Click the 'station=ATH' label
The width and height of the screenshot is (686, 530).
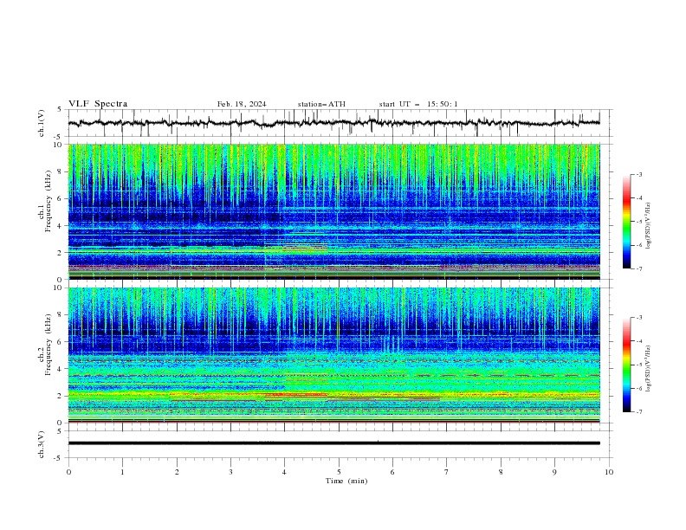[321, 104]
